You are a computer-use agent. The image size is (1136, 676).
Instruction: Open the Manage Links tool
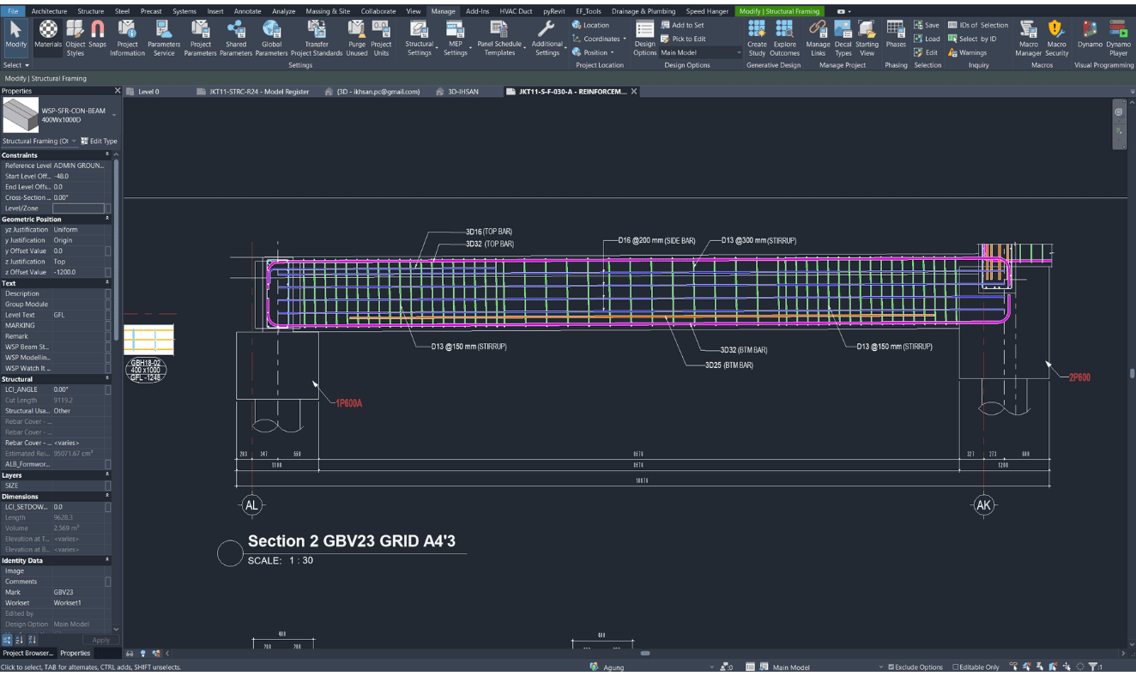point(818,36)
